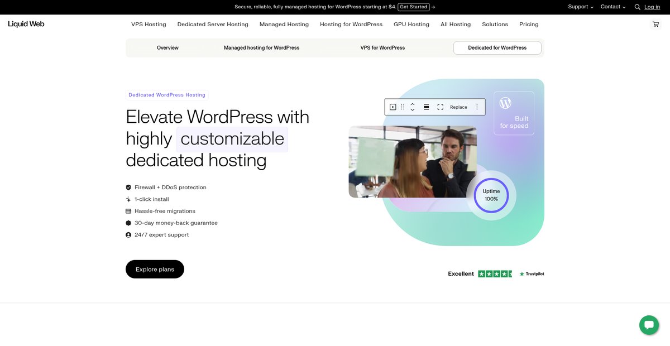Click the align bars icon in hero toolbar
The height and width of the screenshot is (346, 670).
pos(426,107)
